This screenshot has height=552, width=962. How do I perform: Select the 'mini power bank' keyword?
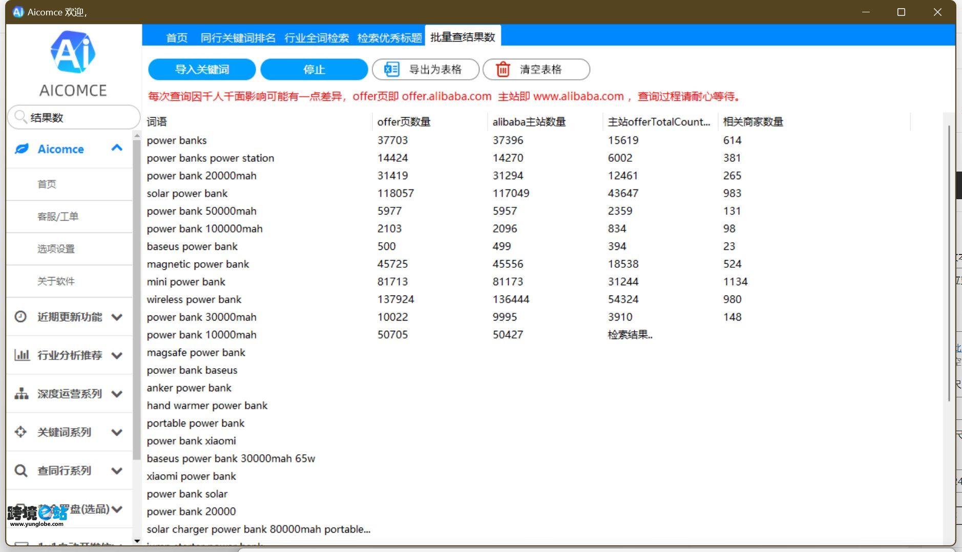[x=186, y=282]
